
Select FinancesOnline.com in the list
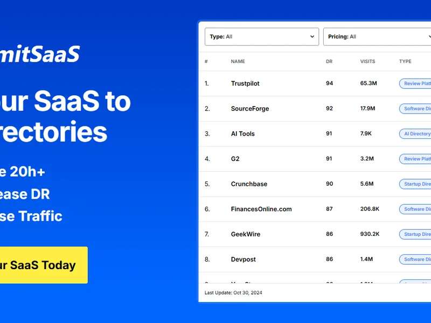click(261, 209)
